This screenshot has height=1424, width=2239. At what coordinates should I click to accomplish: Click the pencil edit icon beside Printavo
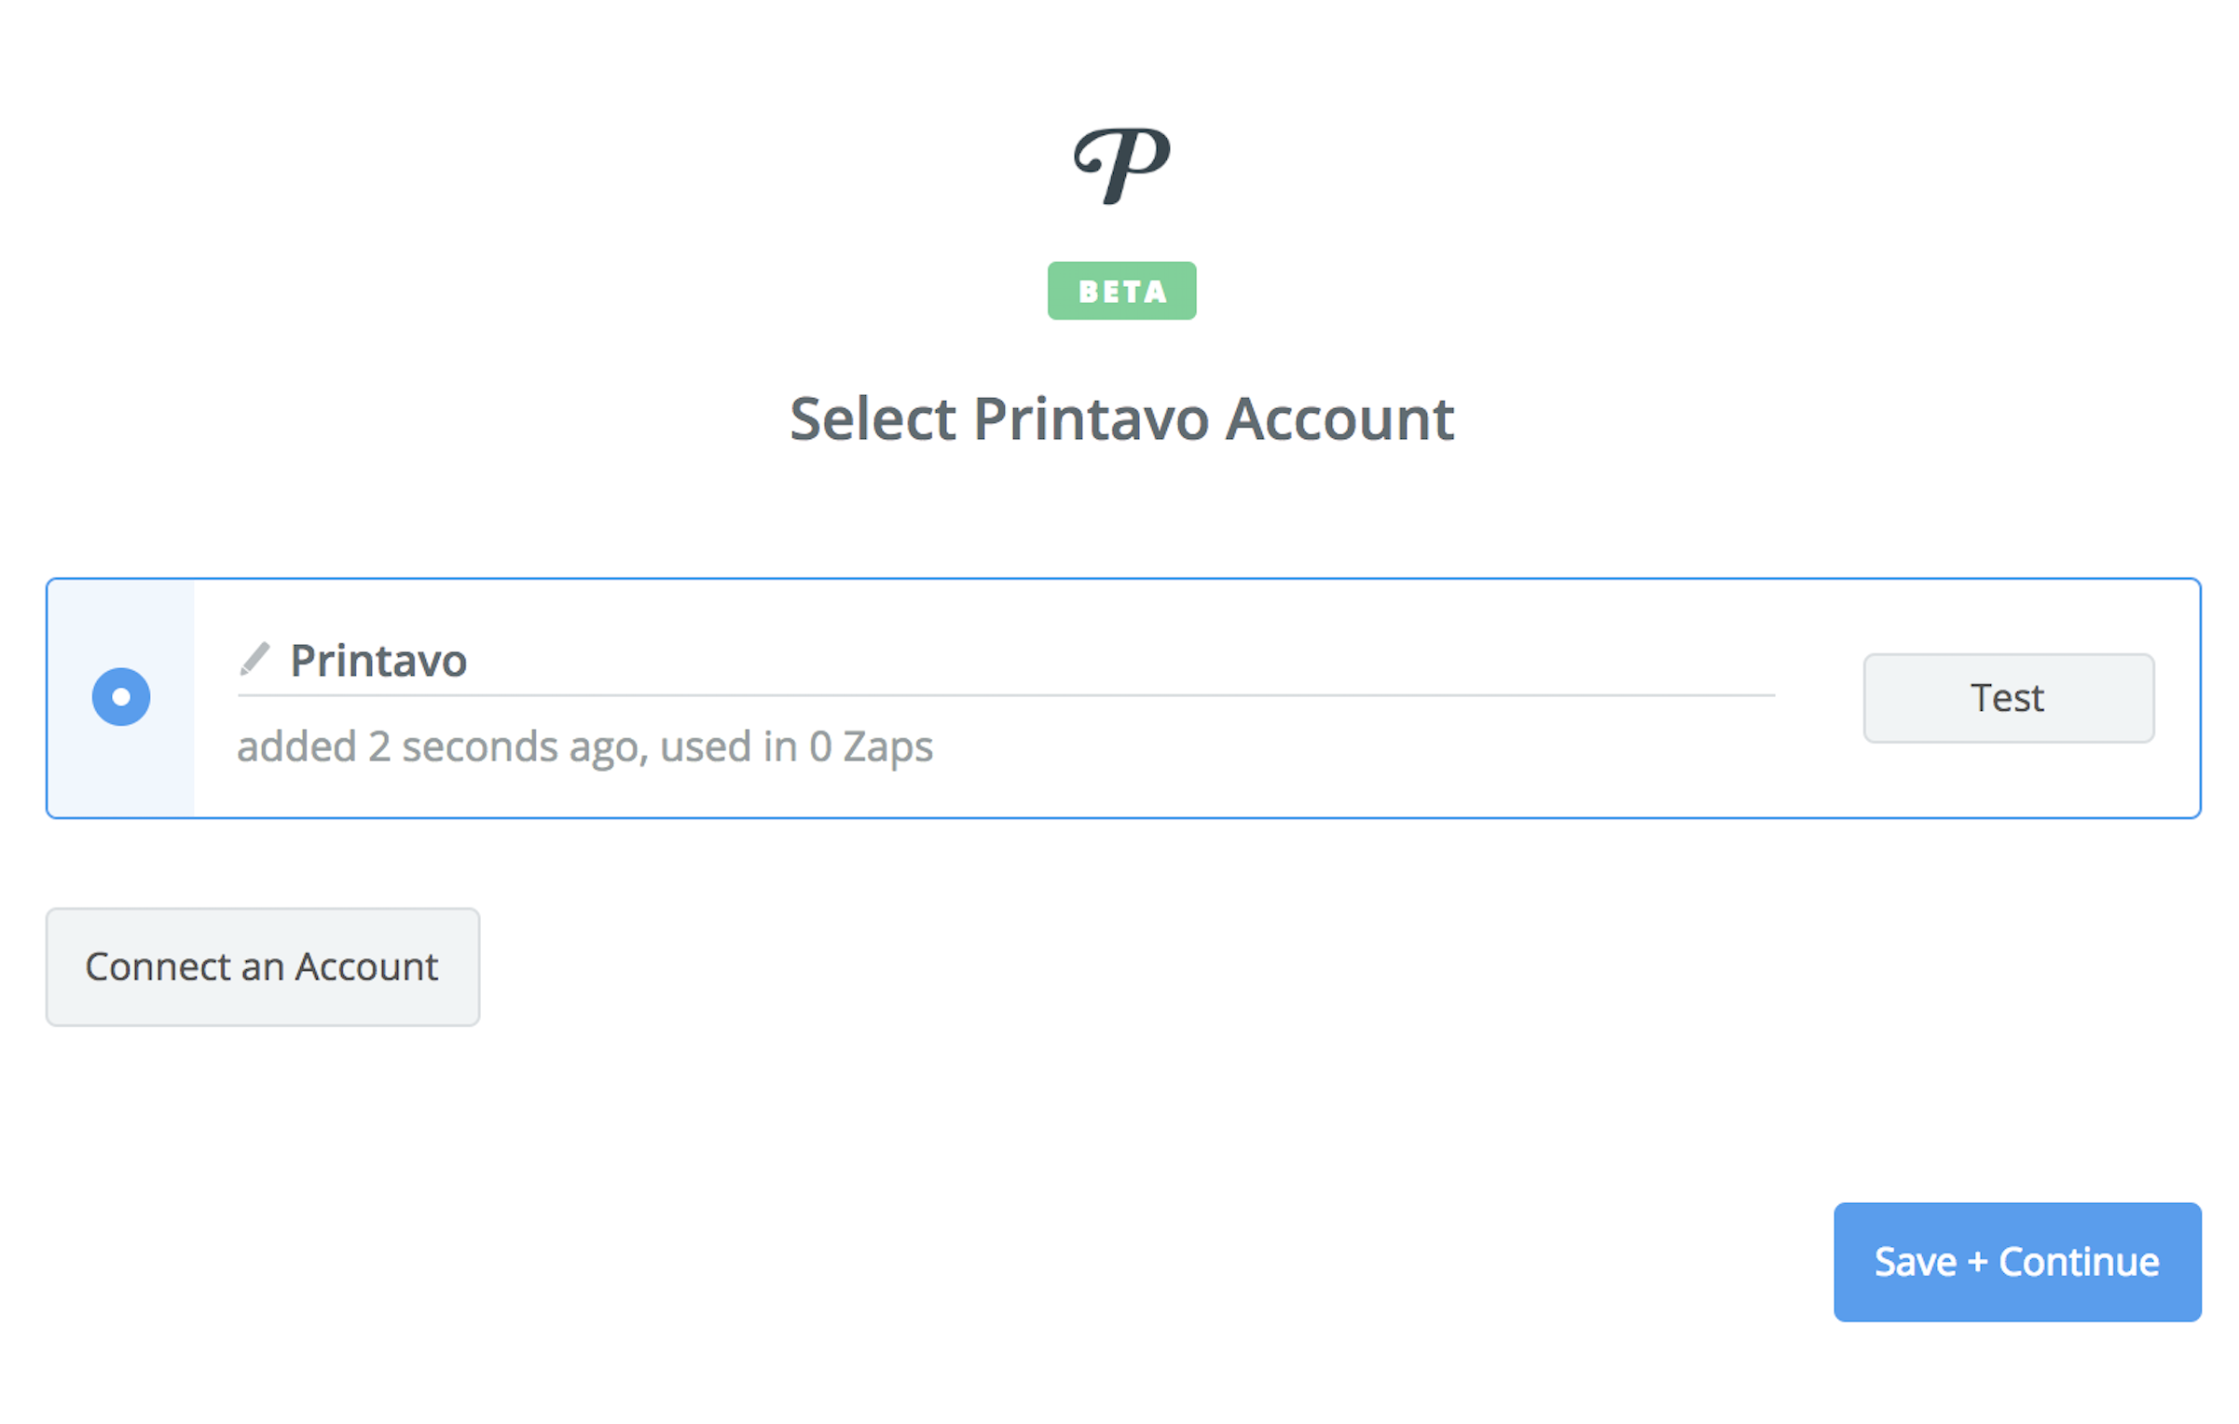point(254,659)
